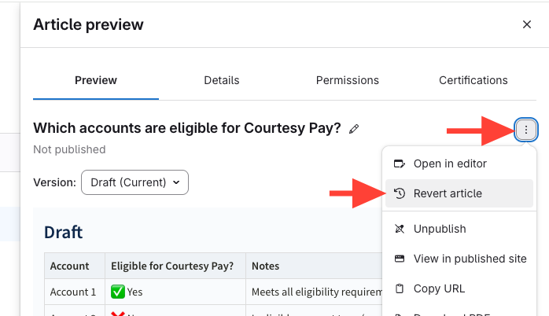
Task: Close the Article preview panel
Action: click(527, 24)
